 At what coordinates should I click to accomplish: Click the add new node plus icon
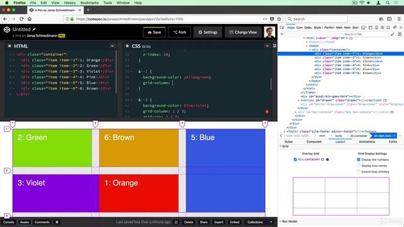point(282,34)
